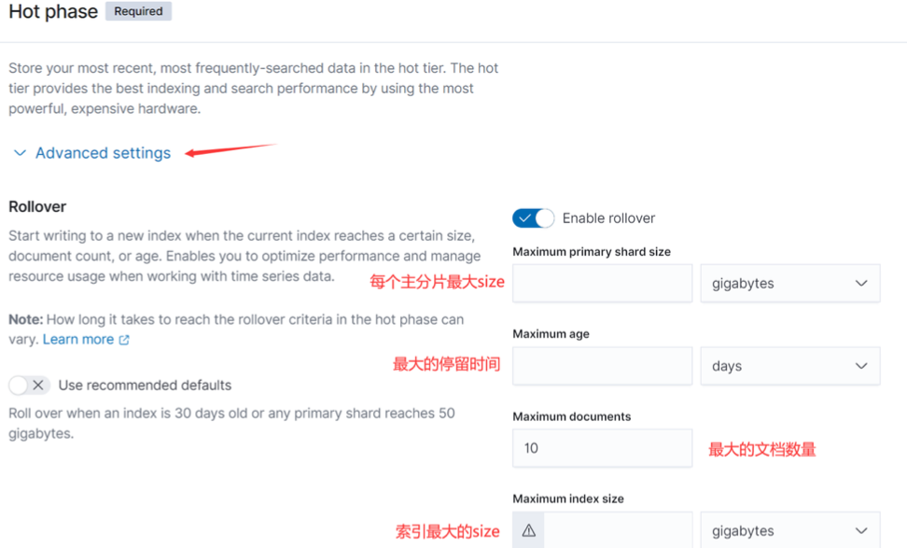Open the days unit dropdown for Maximum age

point(790,366)
